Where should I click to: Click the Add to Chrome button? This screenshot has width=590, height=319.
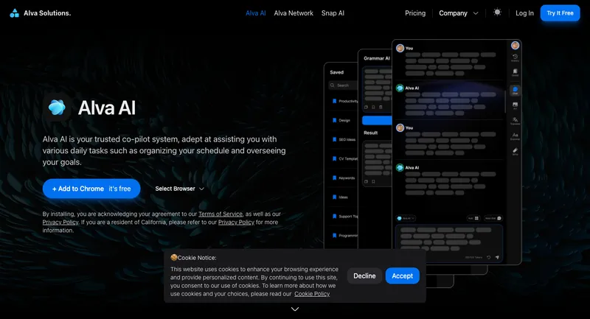91,189
